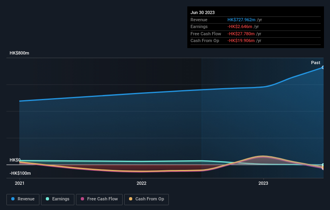This screenshot has height=210, width=330.
Task: Toggle the Cash From Op legend button
Action: (146, 199)
